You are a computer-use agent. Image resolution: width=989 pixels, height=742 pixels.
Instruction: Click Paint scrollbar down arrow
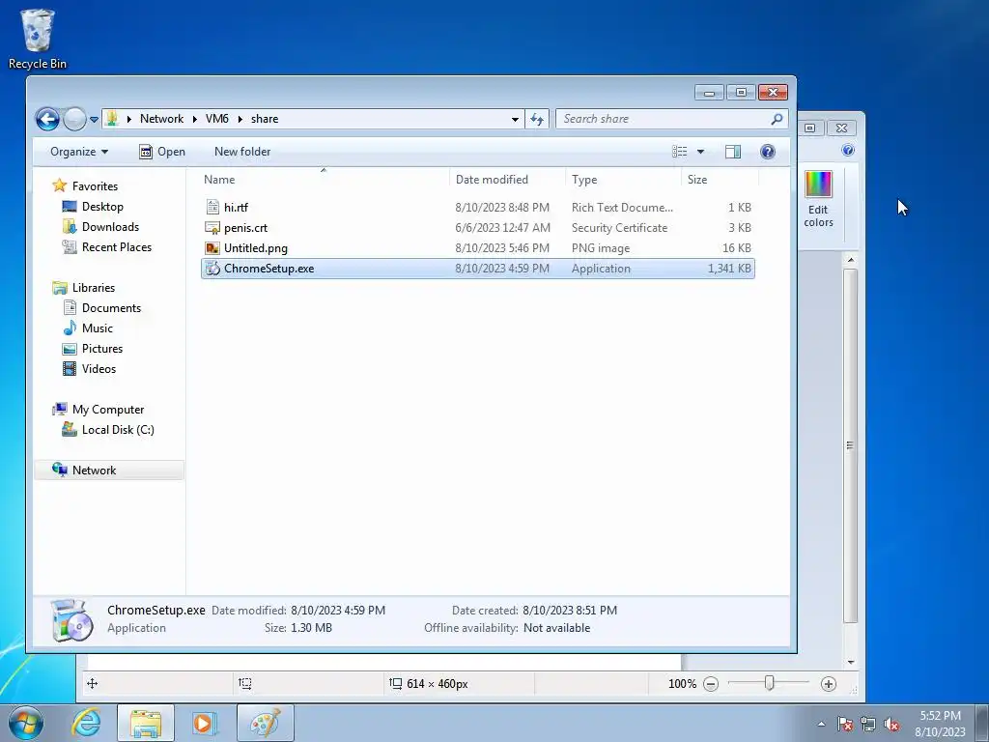[x=850, y=662]
